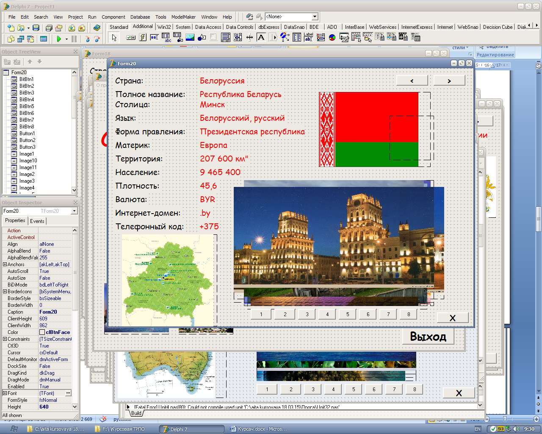542x434 pixels.
Task: Click the Help contents book icon
Action: 97,28
